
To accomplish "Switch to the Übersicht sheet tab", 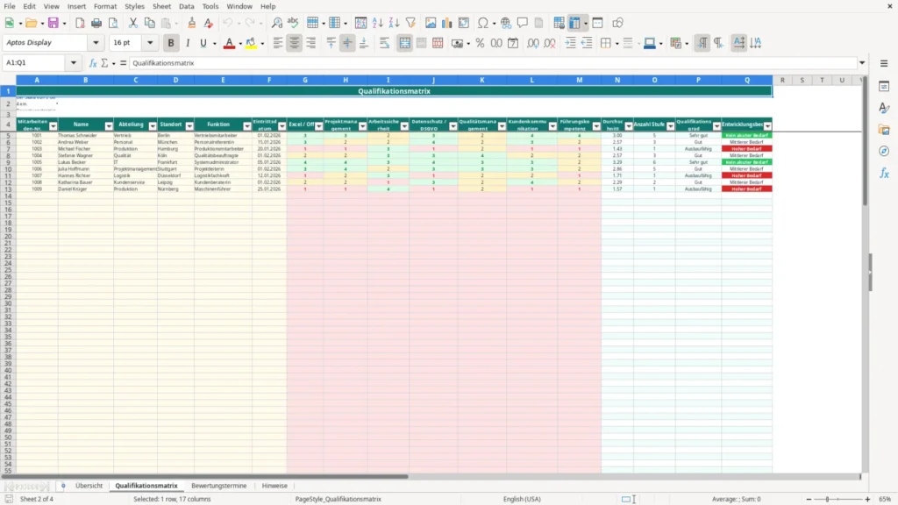I will click(89, 486).
